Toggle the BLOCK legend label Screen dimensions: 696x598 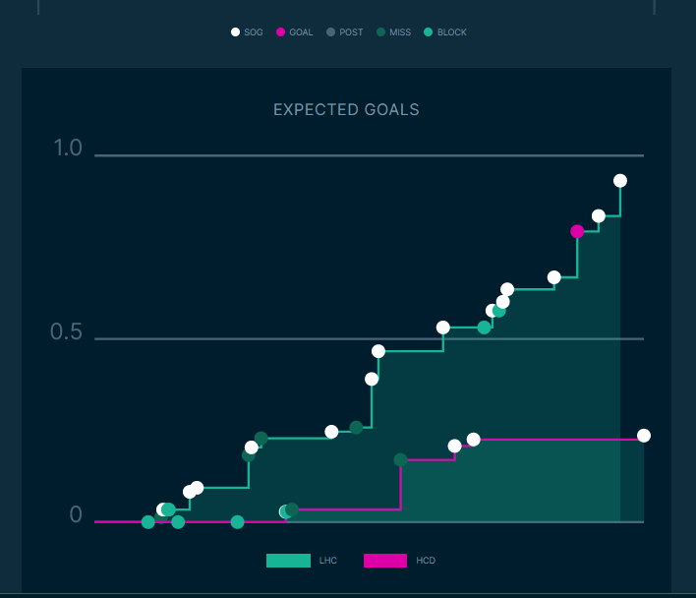(452, 32)
